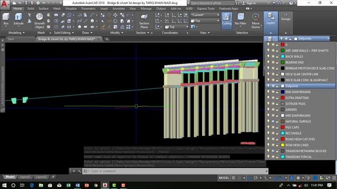Viewport: 337px width, 189px height.
Task: Expand the Solid Editing panel
Action: (64, 33)
